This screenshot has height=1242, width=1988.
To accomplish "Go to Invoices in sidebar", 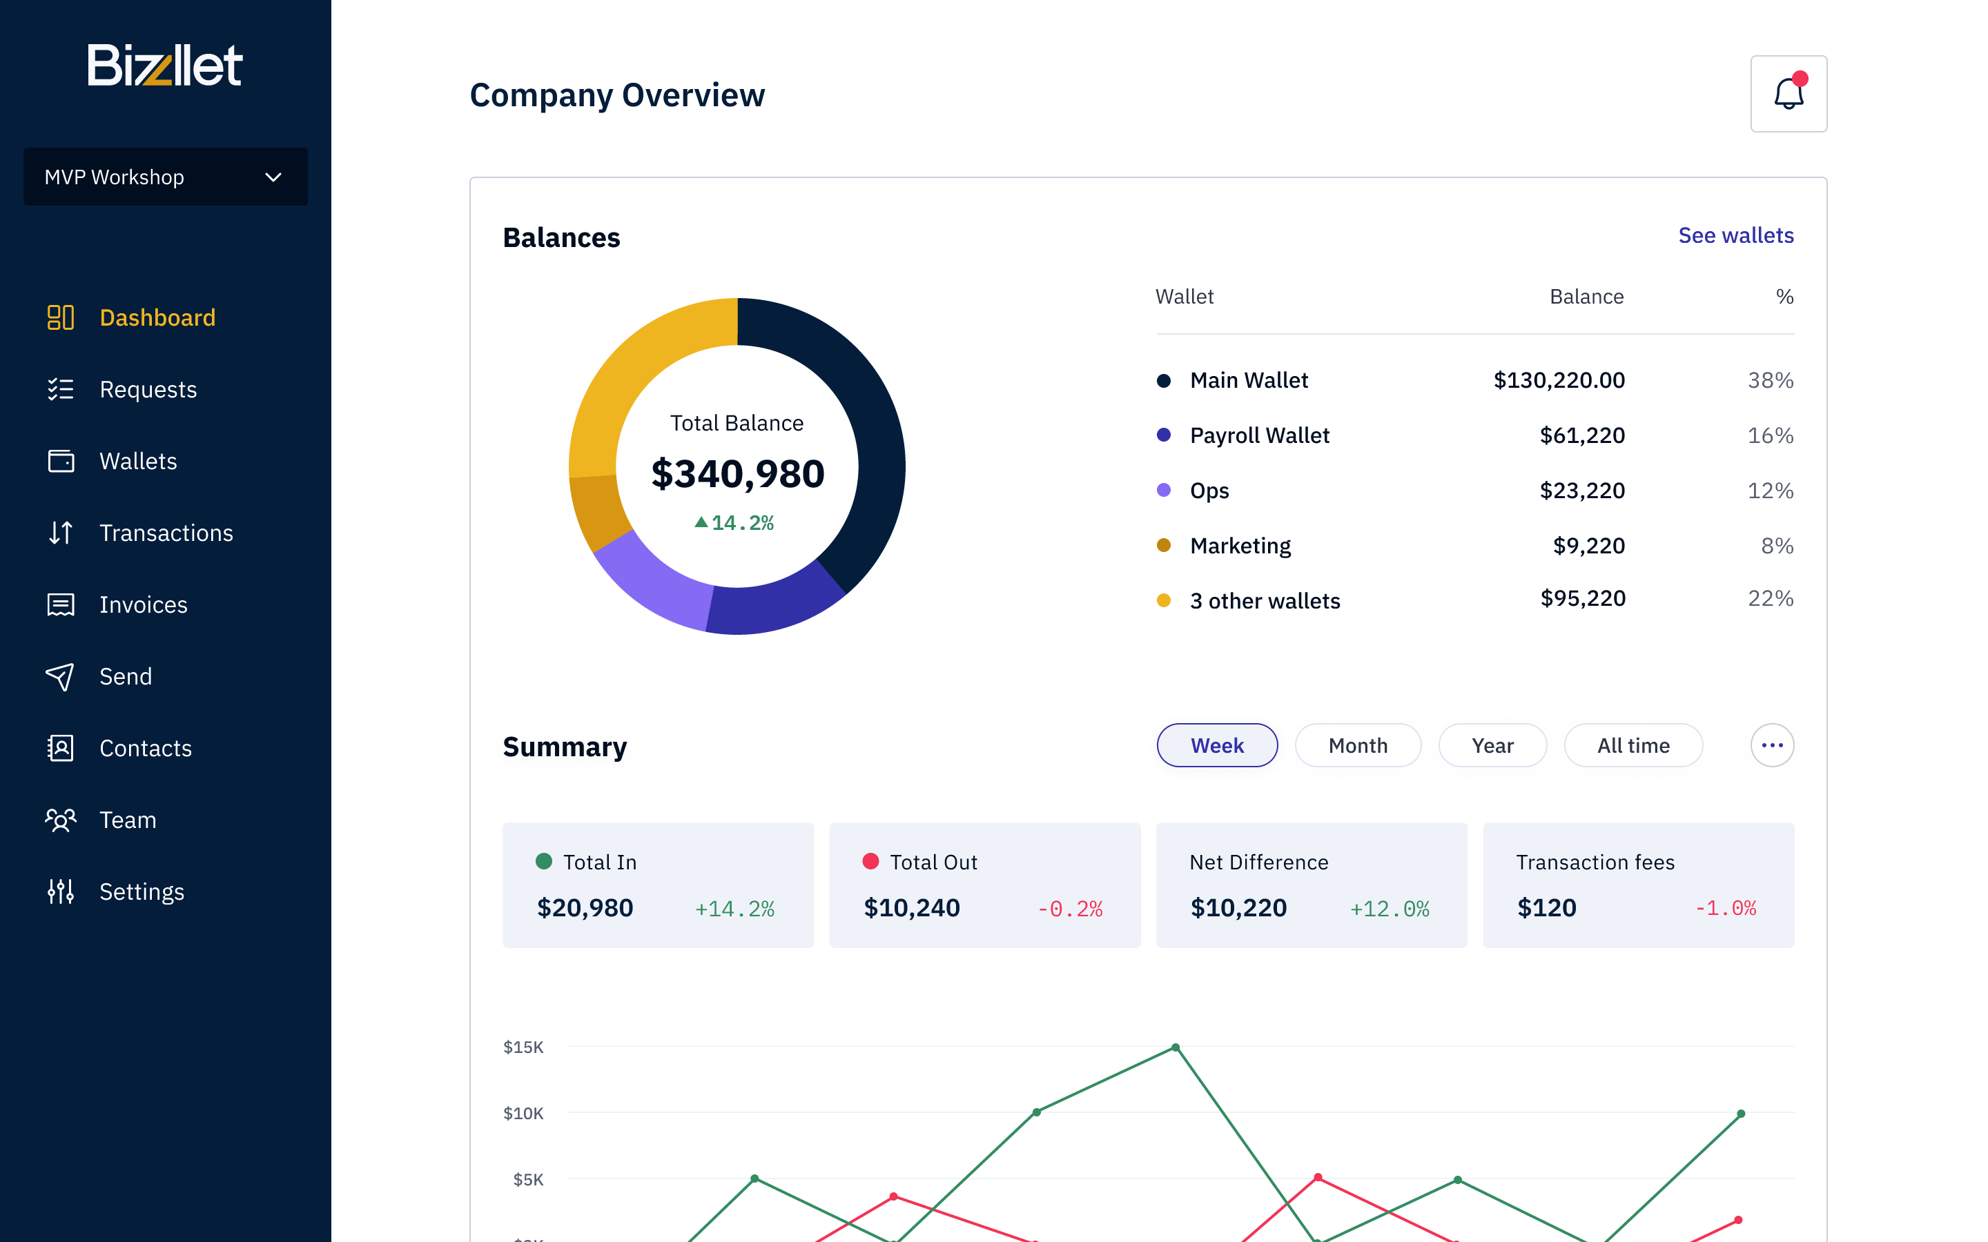I will click(x=143, y=604).
